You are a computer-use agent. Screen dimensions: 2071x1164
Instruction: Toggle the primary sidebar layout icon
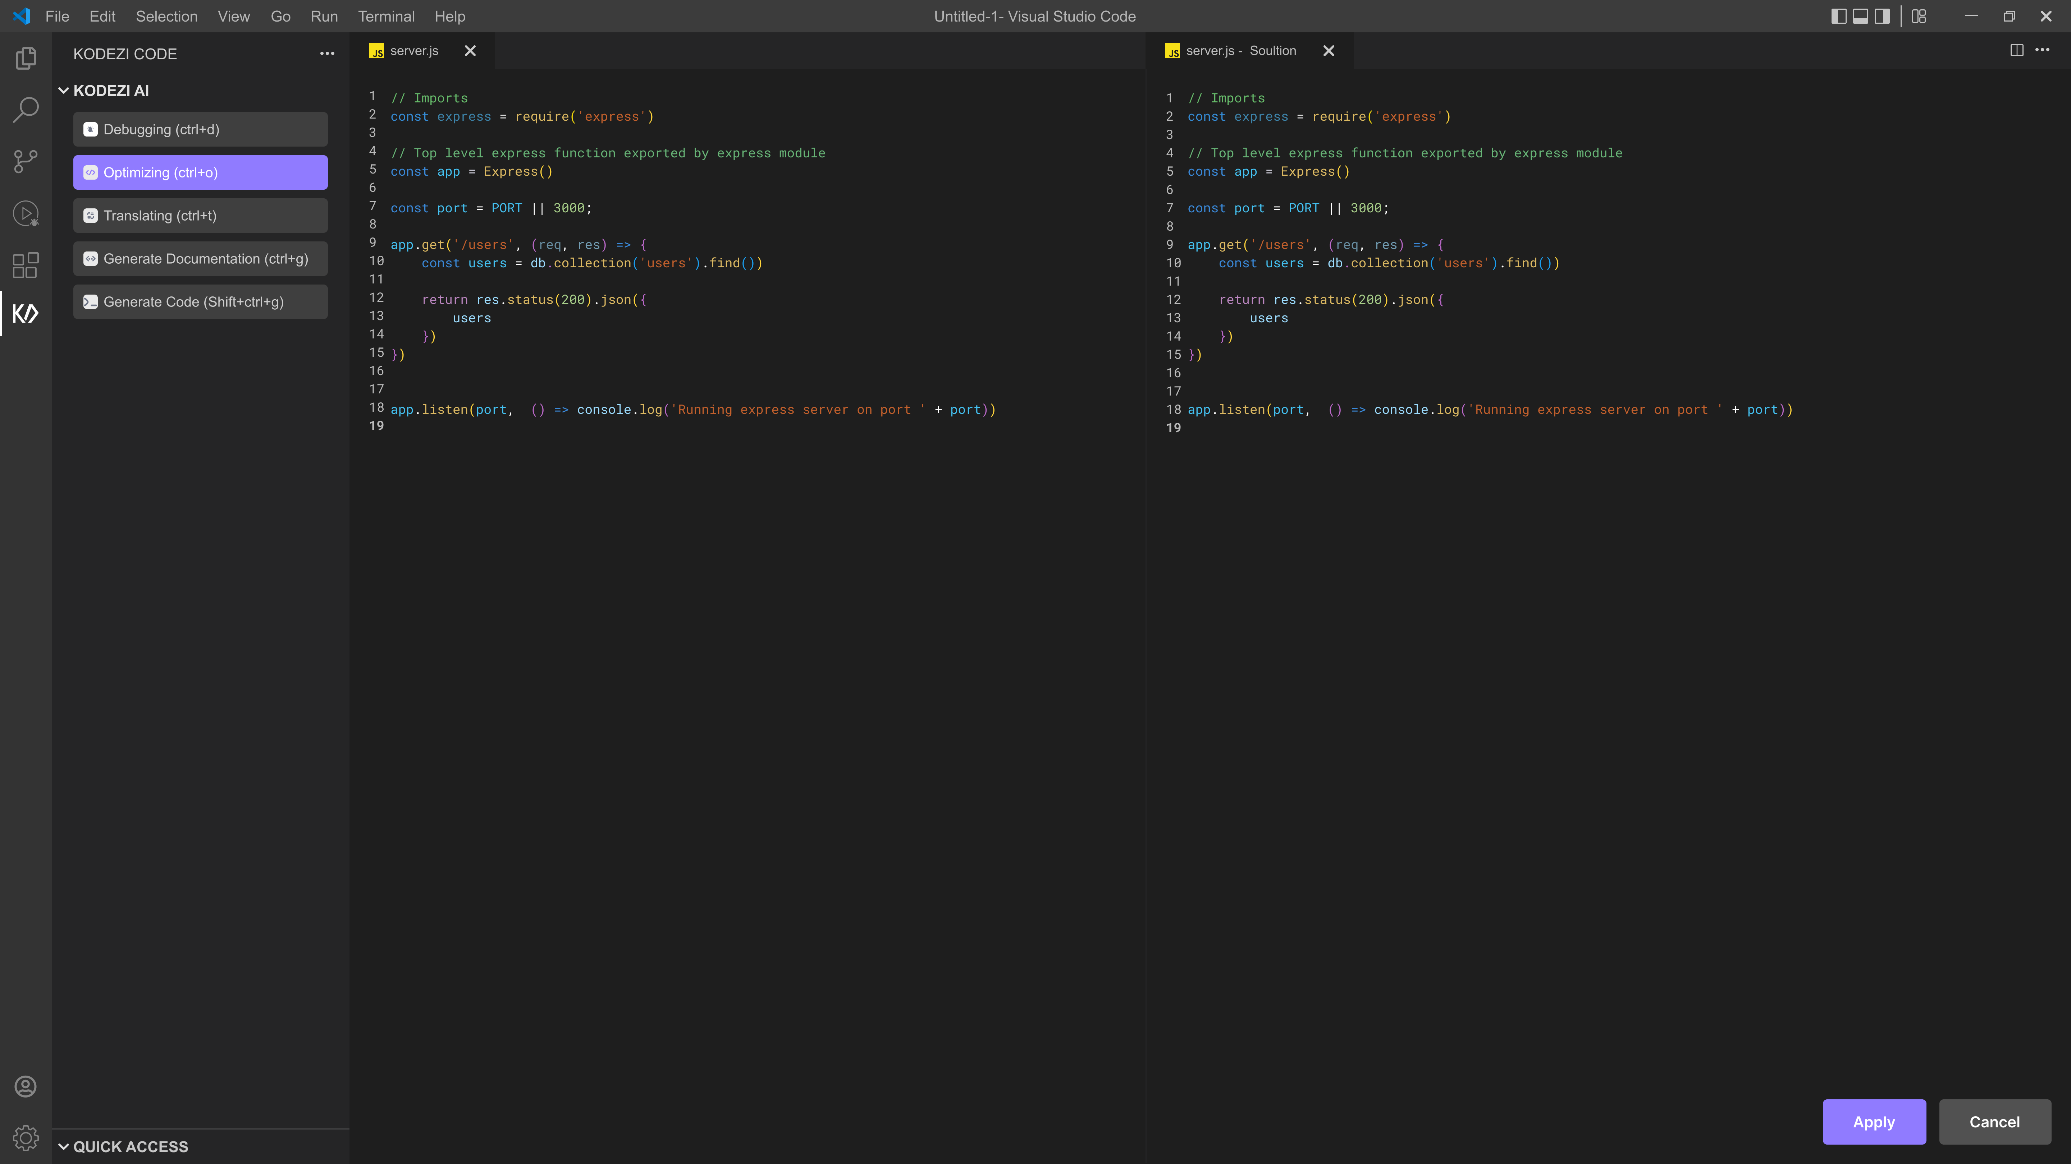click(x=1839, y=16)
